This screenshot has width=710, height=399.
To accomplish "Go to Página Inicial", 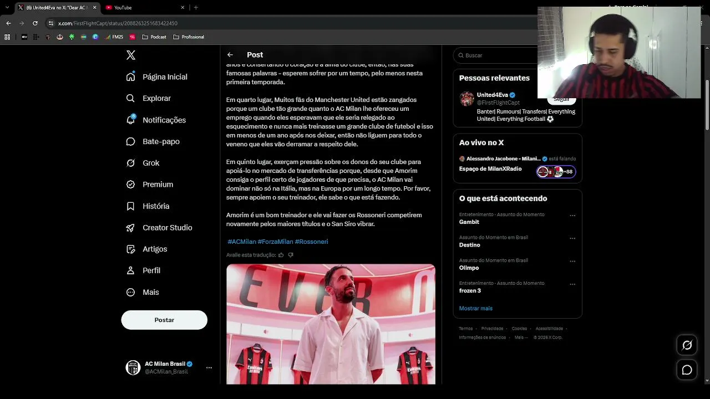I will [157, 77].
